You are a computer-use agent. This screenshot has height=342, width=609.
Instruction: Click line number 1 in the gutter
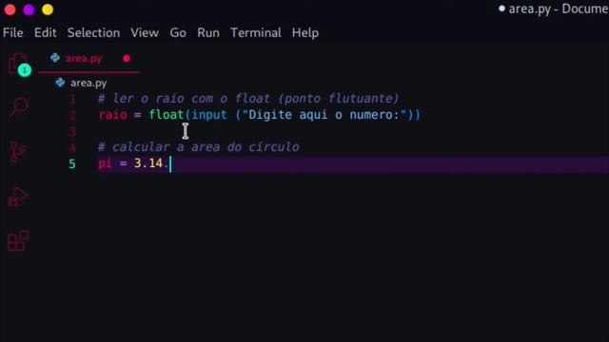click(x=72, y=100)
